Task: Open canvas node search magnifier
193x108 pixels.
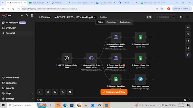Action: pos(188,34)
